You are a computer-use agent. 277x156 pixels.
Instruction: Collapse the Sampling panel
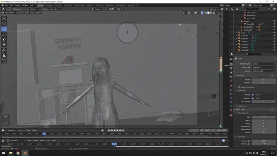click(x=235, y=75)
